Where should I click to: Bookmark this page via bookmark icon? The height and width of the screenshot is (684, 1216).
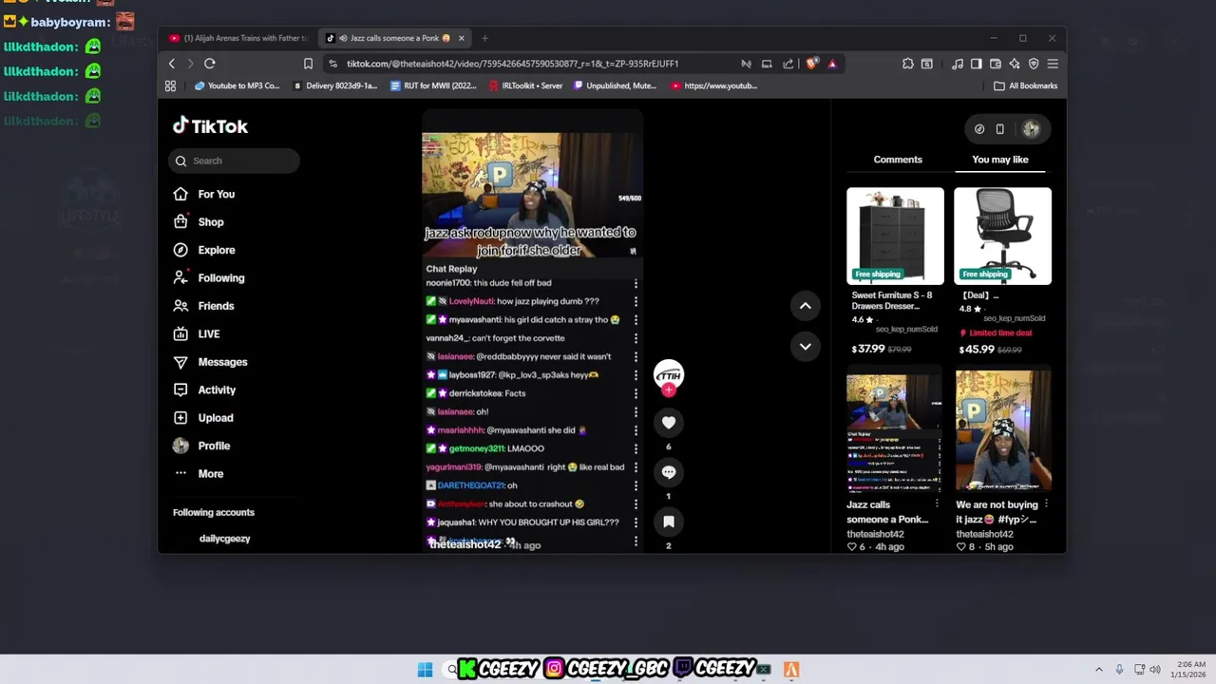pyautogui.click(x=308, y=64)
